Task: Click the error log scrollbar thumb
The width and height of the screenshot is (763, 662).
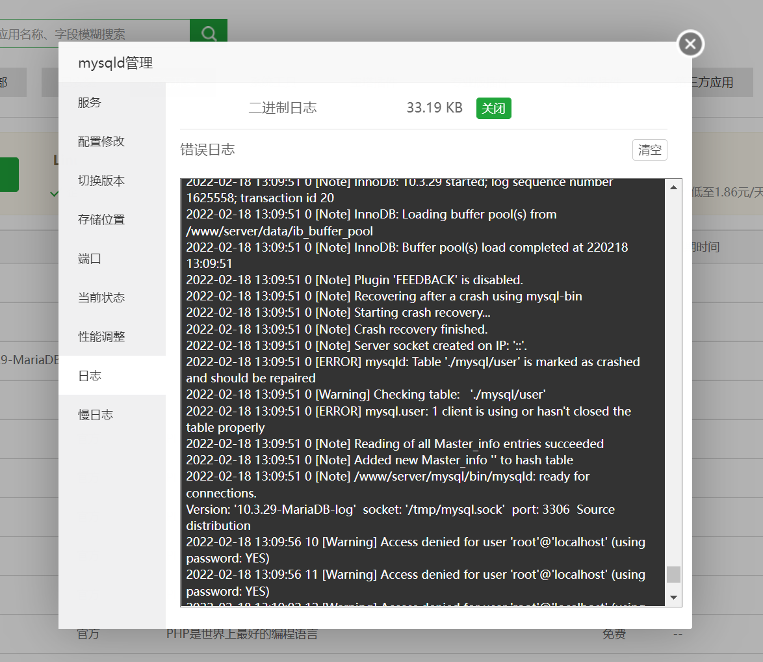Action: coord(673,574)
